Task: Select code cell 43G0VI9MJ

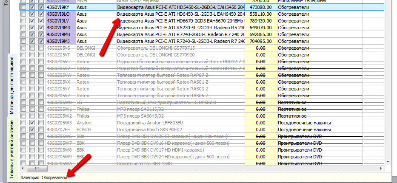Action: click(60, 41)
